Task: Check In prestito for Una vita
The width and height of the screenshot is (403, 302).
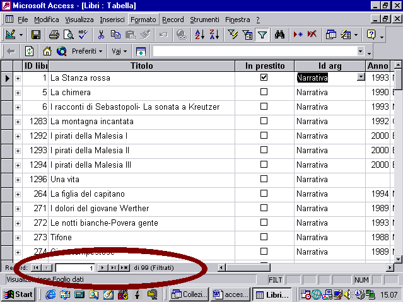Action: coord(264,179)
